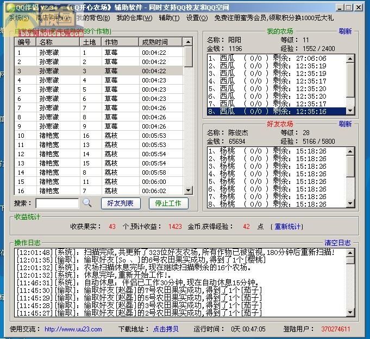This screenshot has width=370, height=339.
Task: Refresh 我的农场 with its 刷新 link
Action: click(345, 31)
